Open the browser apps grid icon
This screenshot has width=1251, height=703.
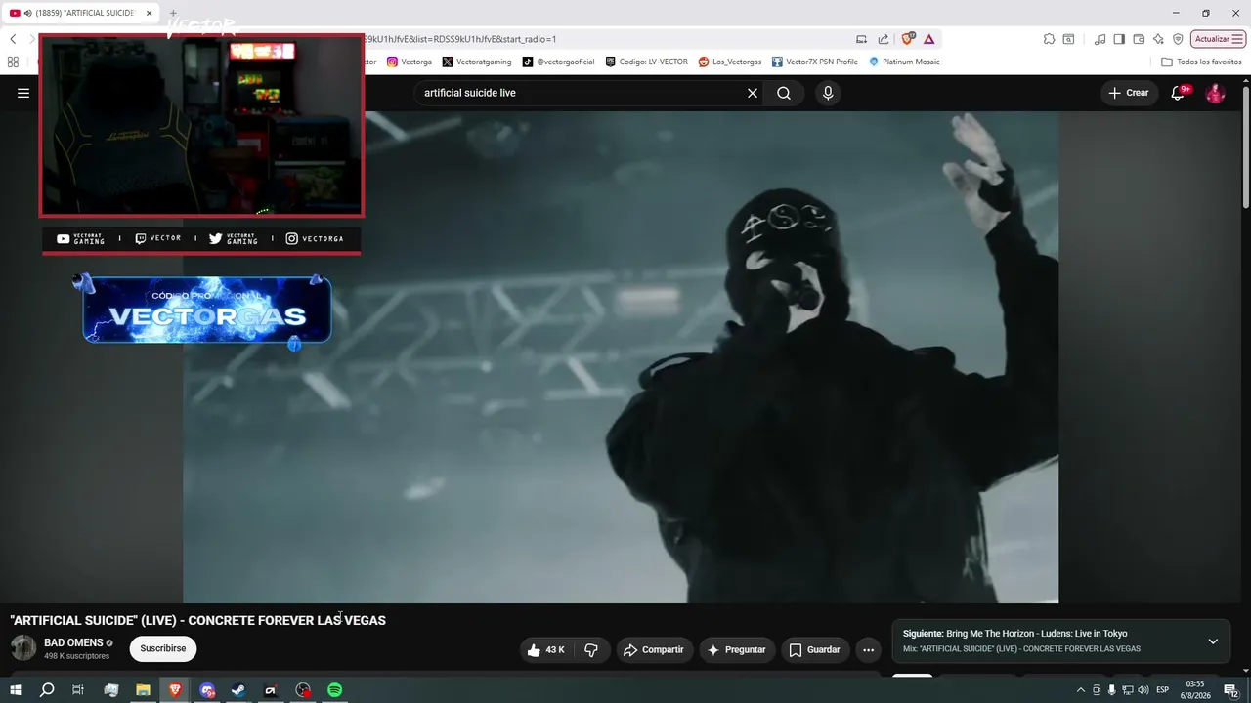pyautogui.click(x=13, y=62)
